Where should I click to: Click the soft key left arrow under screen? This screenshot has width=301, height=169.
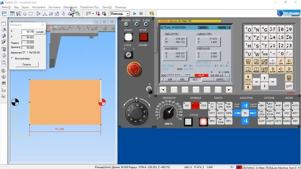point(163,90)
